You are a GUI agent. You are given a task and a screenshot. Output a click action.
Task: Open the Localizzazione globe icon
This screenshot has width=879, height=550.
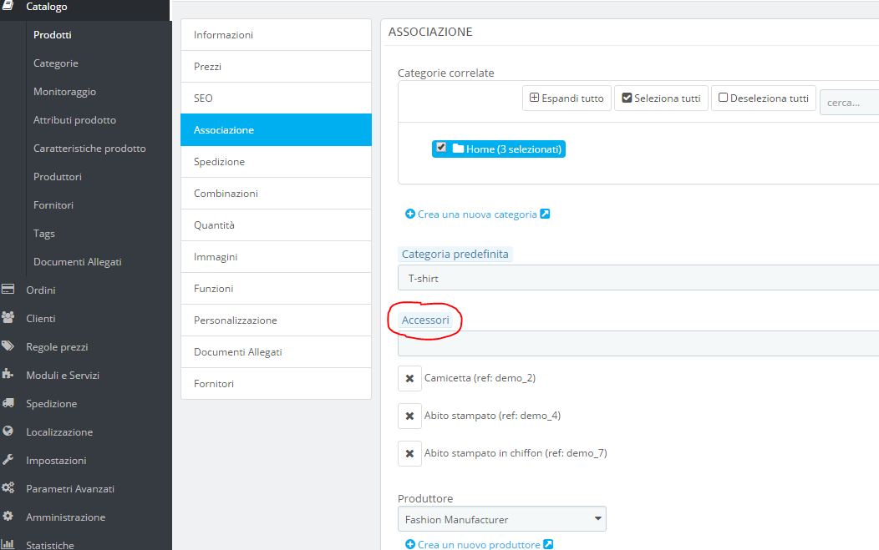point(12,431)
